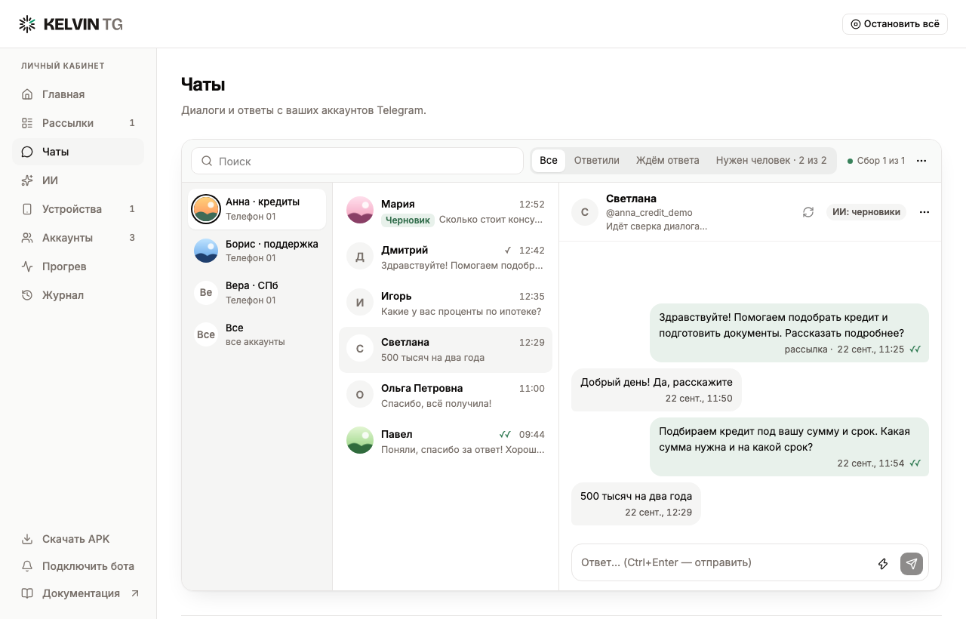
Task: Open chat with Дмитрий
Action: point(445,257)
